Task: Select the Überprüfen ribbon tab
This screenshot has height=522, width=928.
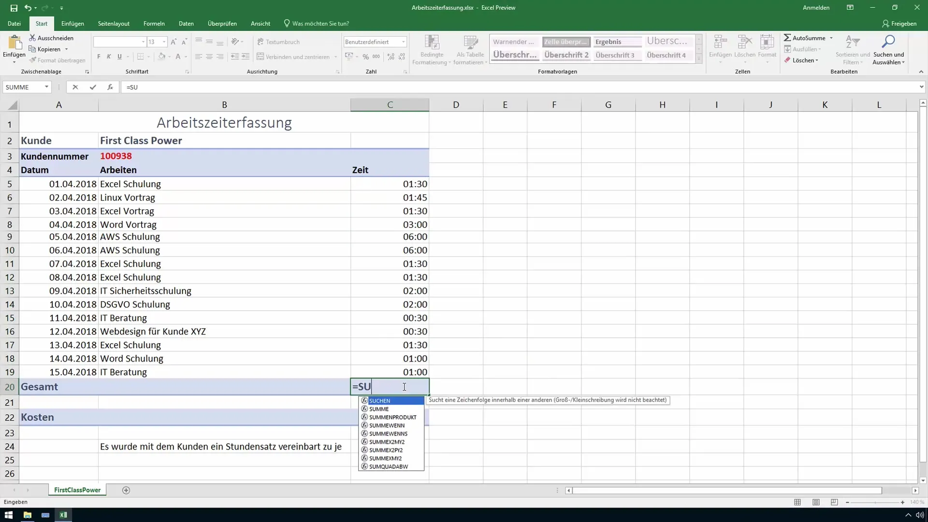Action: point(222,24)
